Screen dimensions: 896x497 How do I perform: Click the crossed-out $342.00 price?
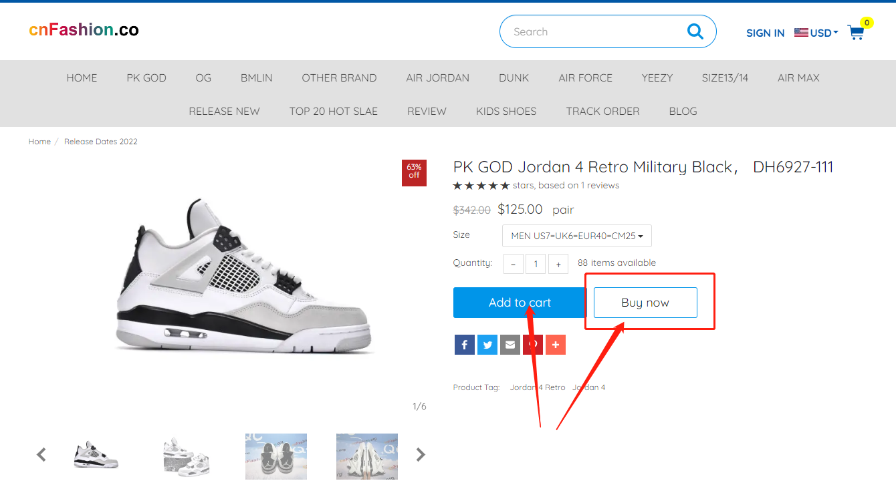pyautogui.click(x=472, y=210)
